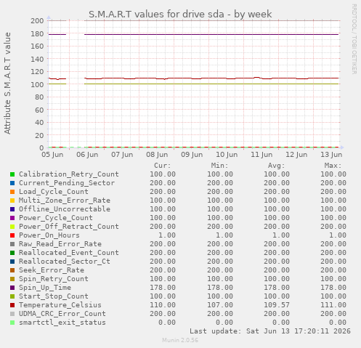The width and height of the screenshot is (361, 348).
Task: Click the Power_On_Hours red legend swatch
Action: [12, 235]
